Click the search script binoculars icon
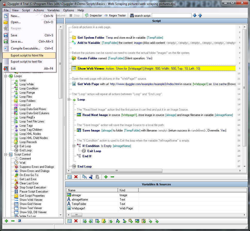 point(132,15)
